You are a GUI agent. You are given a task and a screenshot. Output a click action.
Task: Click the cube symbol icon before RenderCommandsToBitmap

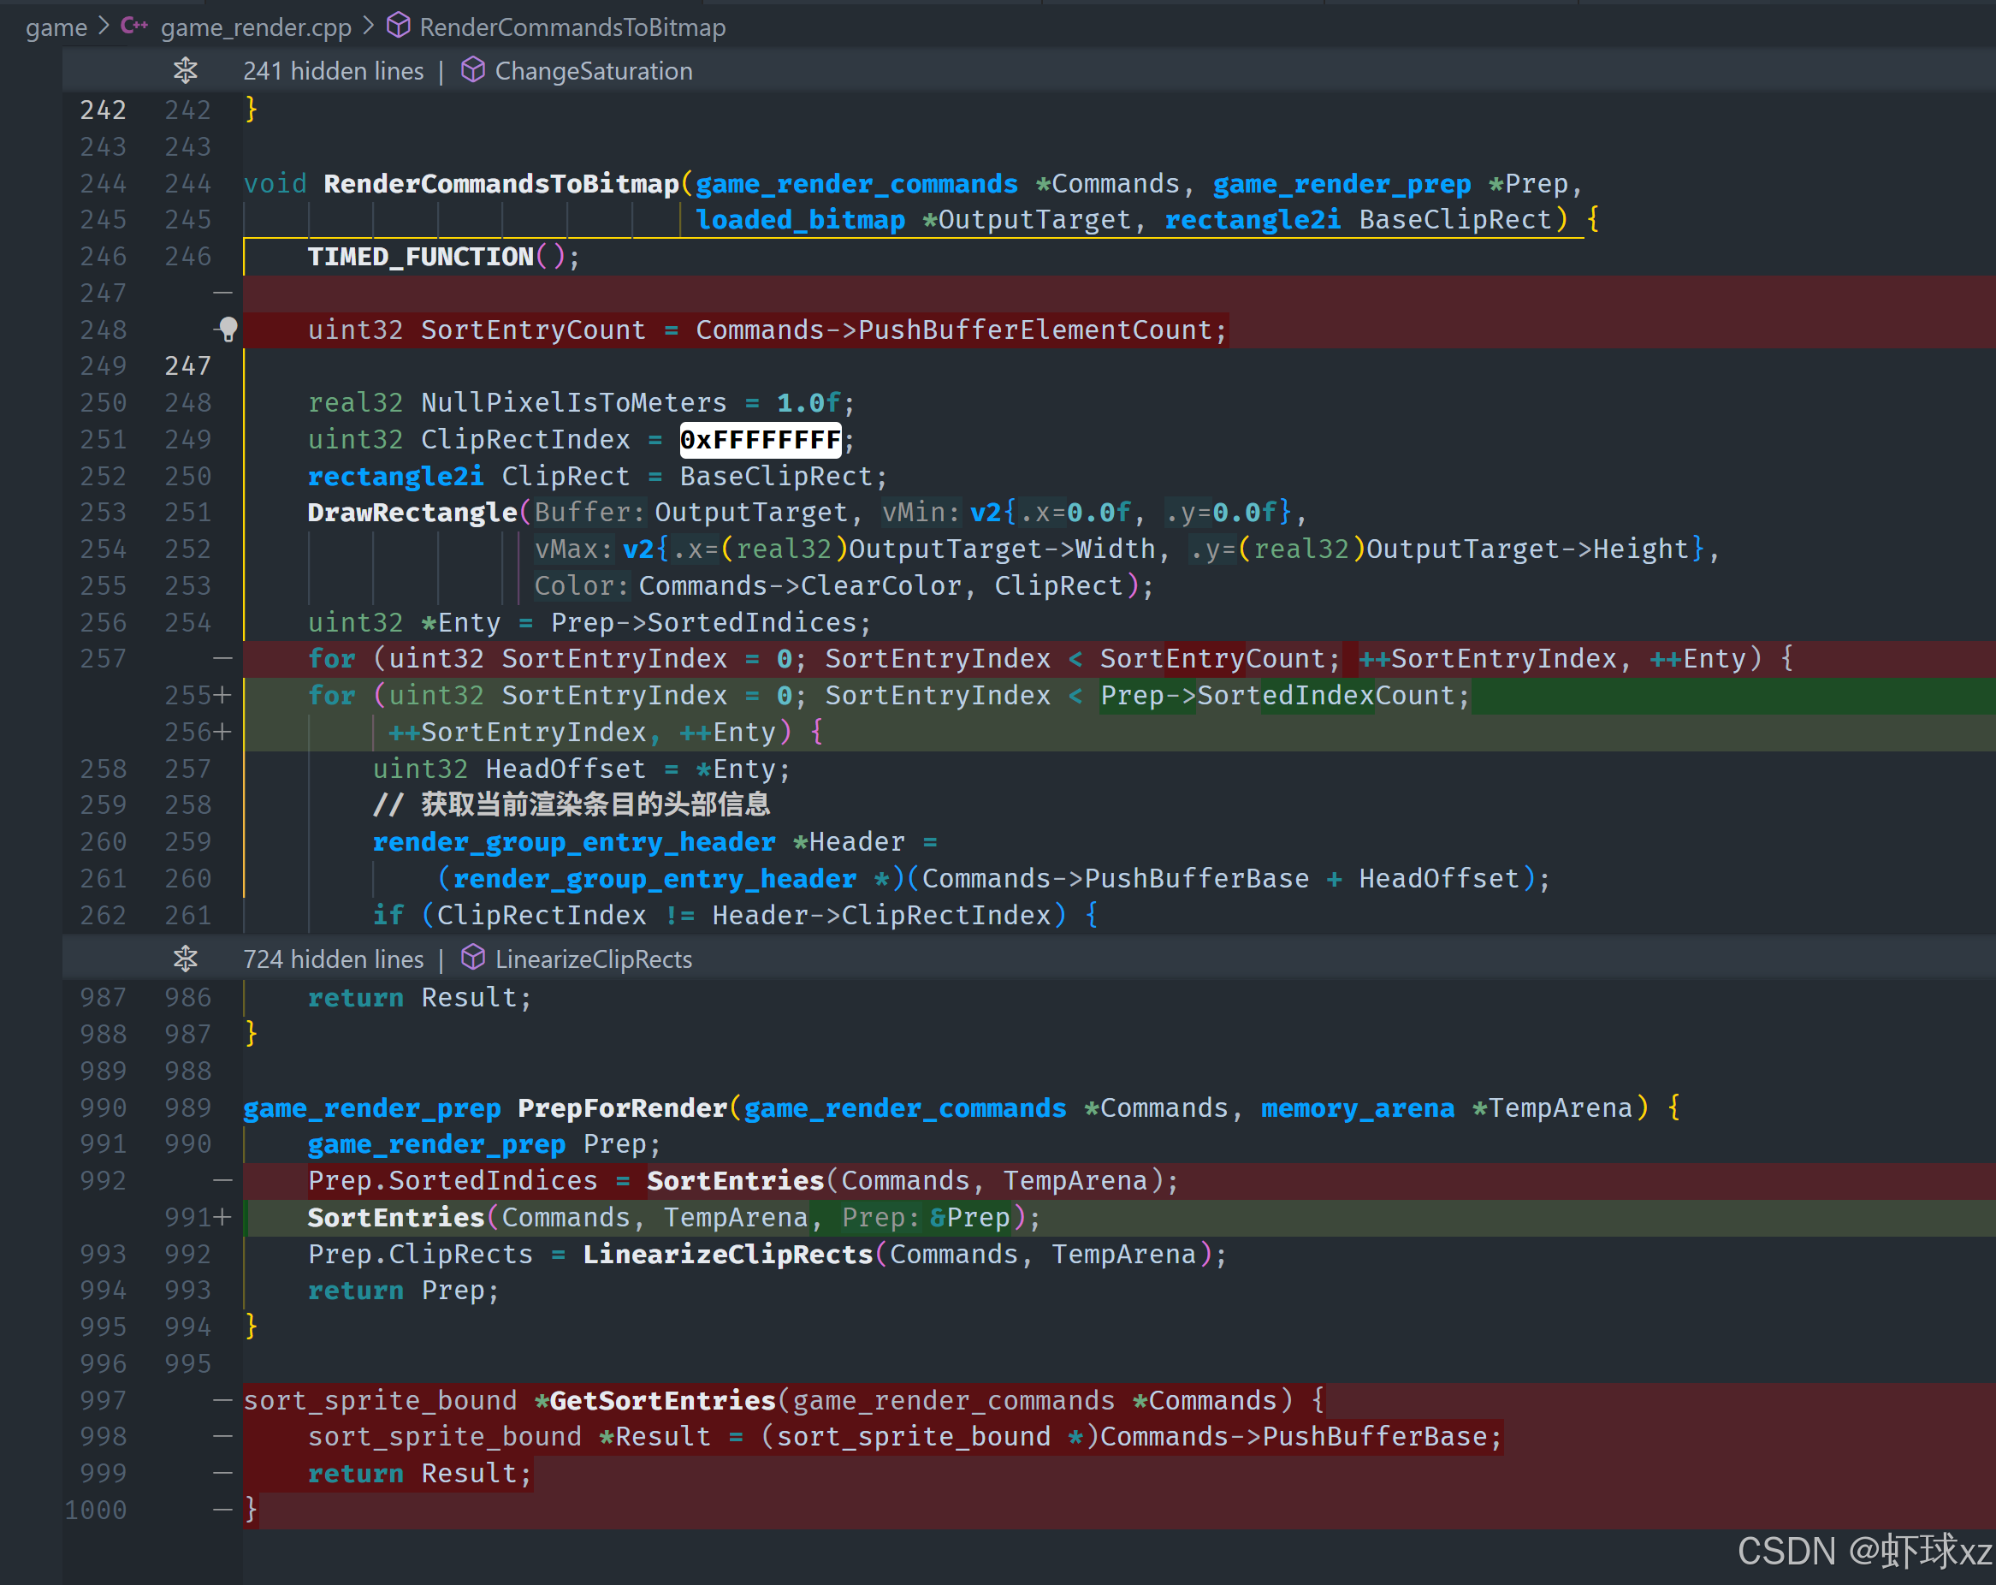(398, 26)
